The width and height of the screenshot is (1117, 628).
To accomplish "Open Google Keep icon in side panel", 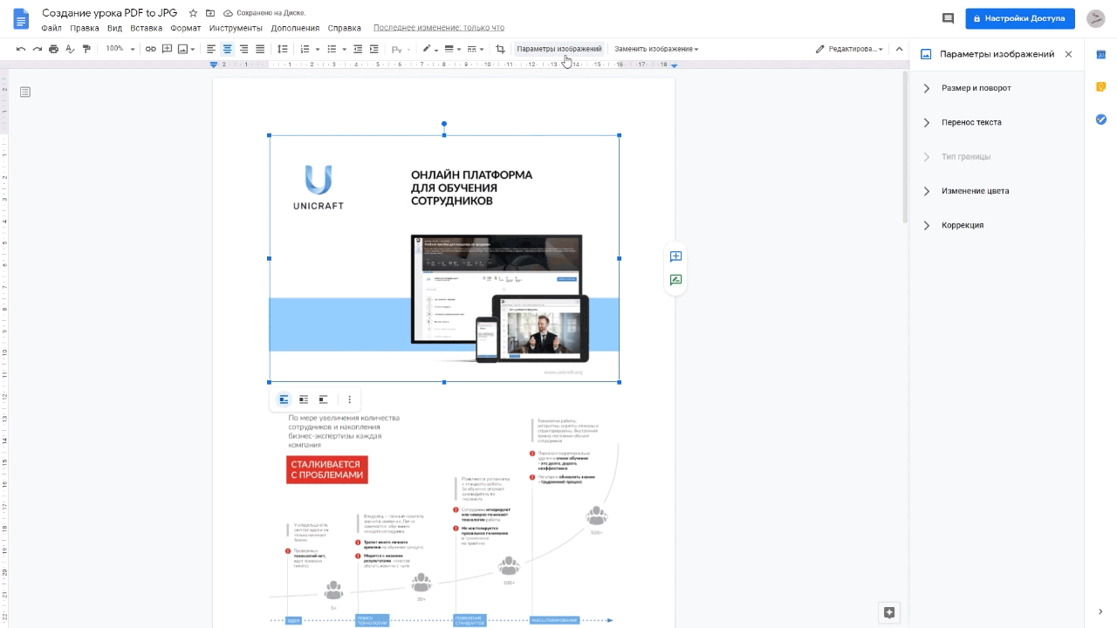I will (x=1101, y=86).
